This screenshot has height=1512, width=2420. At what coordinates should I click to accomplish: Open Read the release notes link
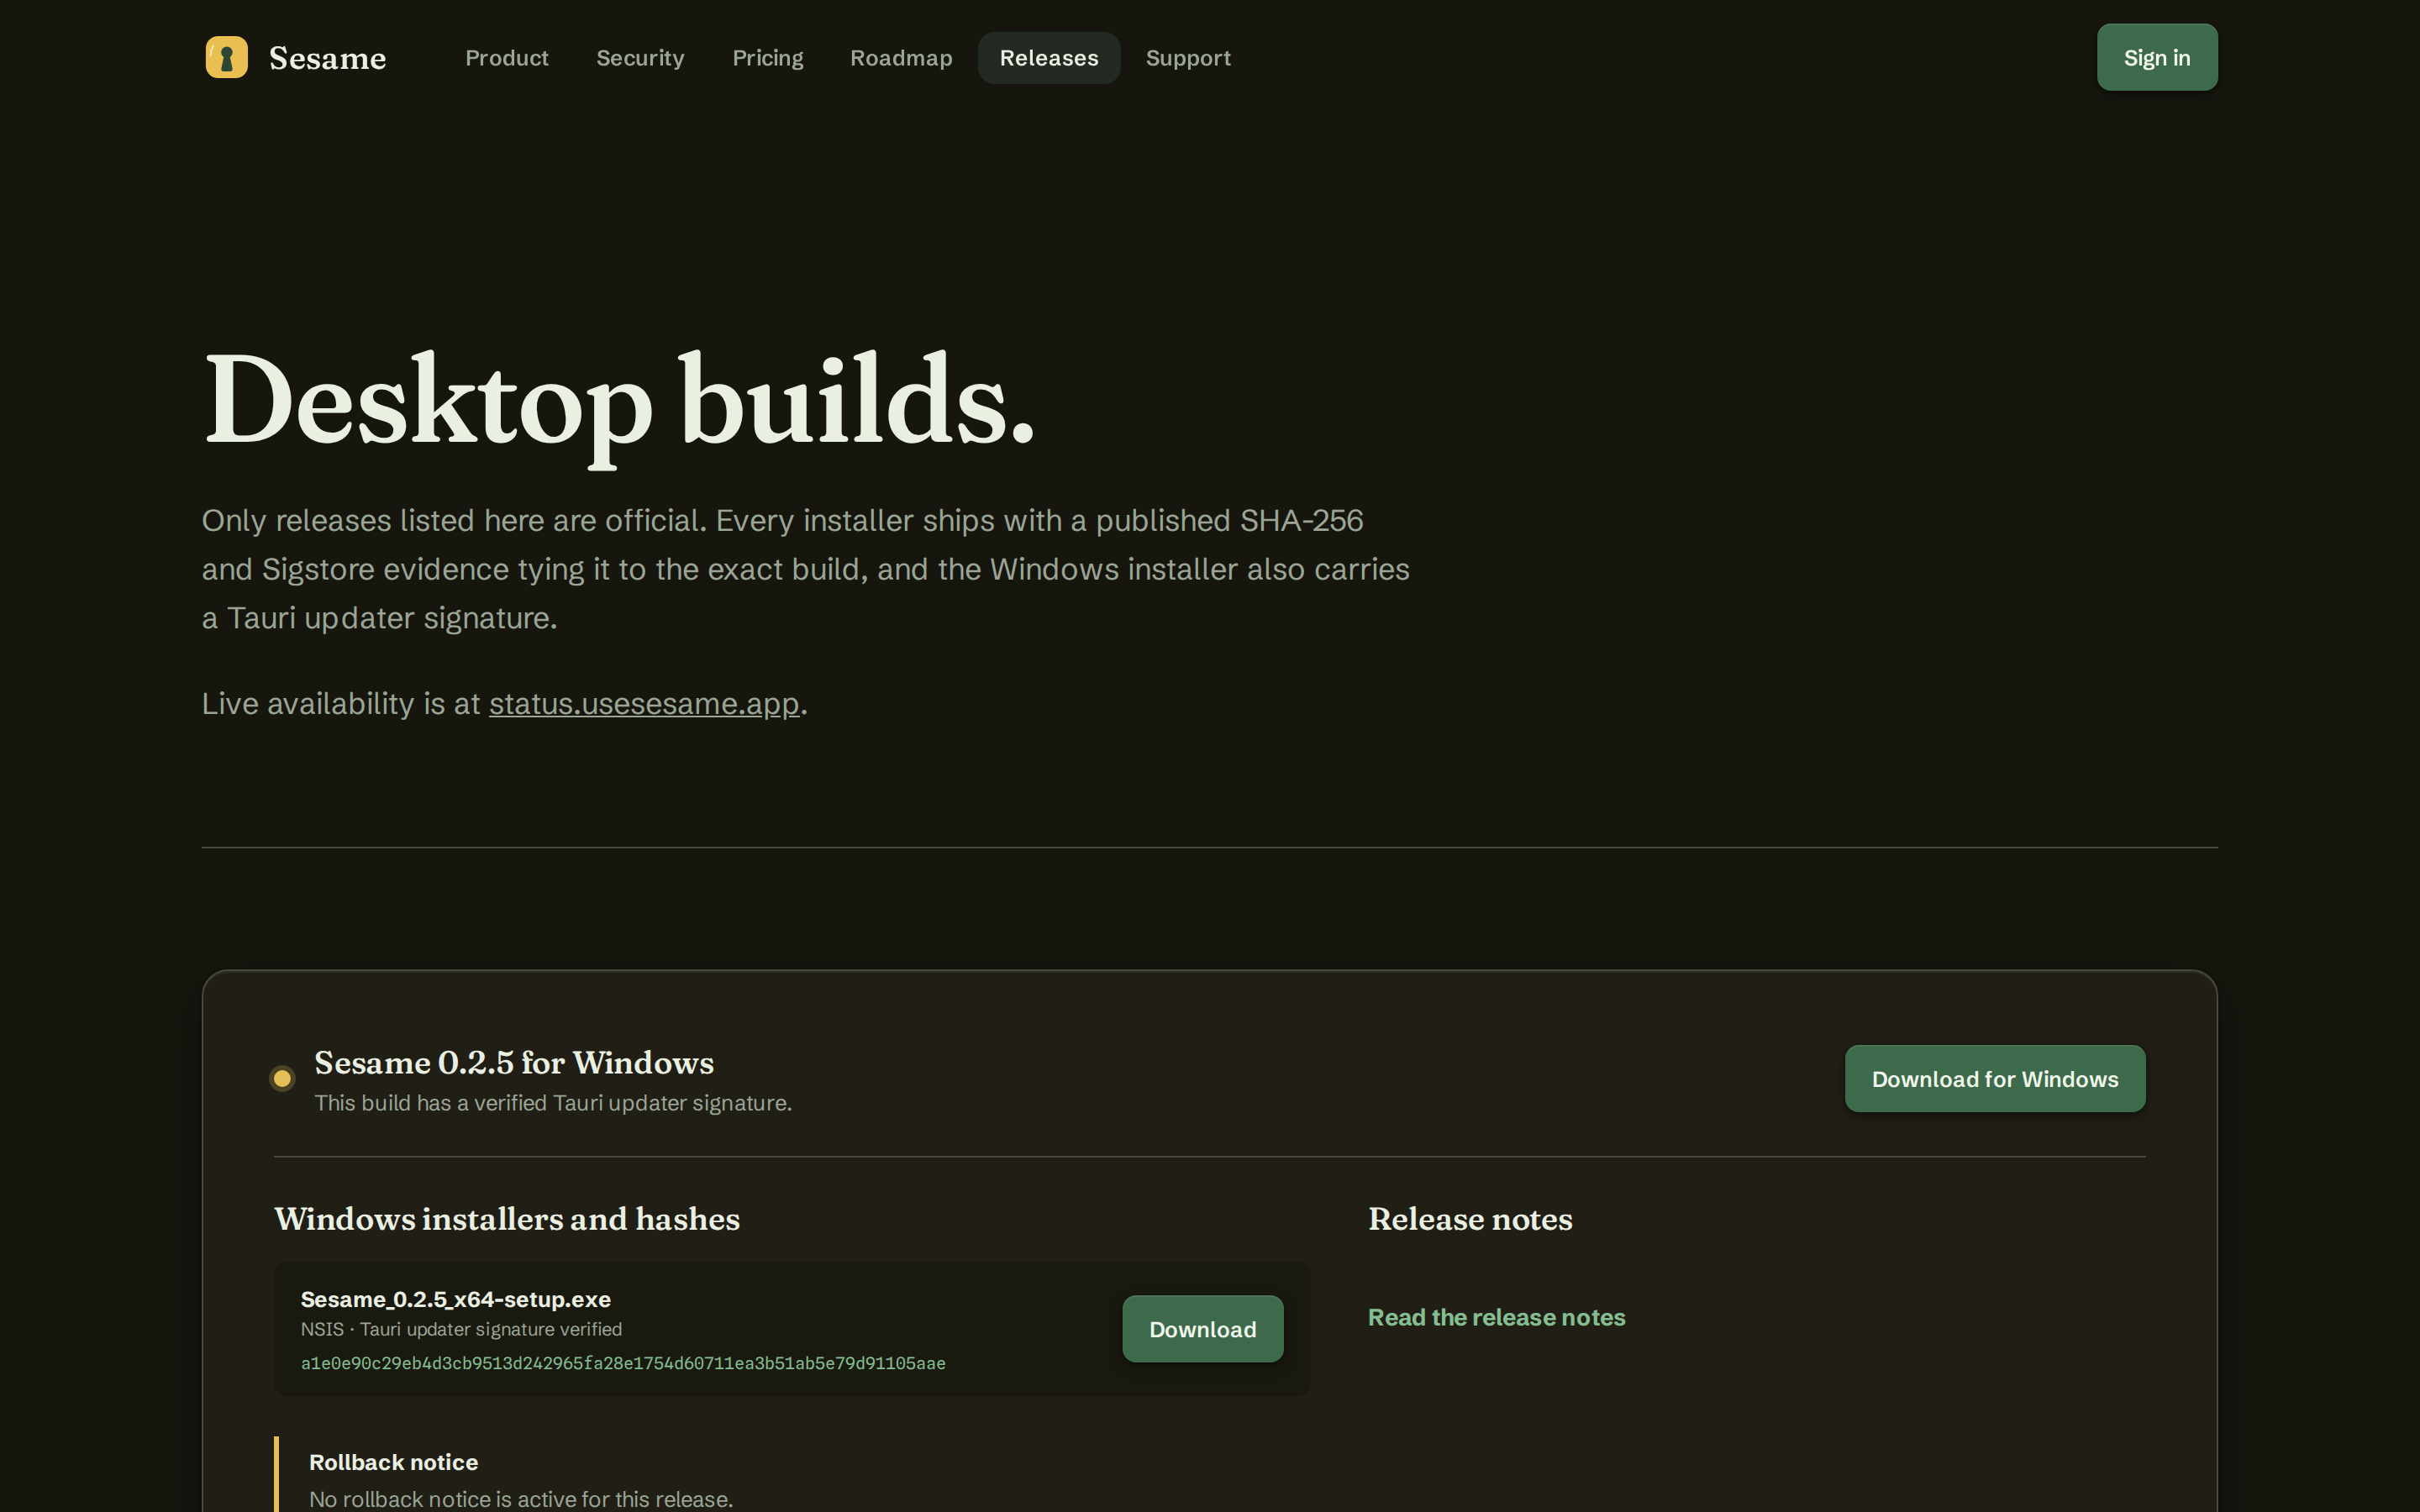1496,1317
